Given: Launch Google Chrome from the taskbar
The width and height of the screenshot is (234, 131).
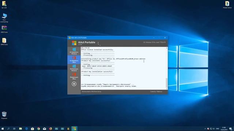Looking at the screenshot, I should pos(38,128).
